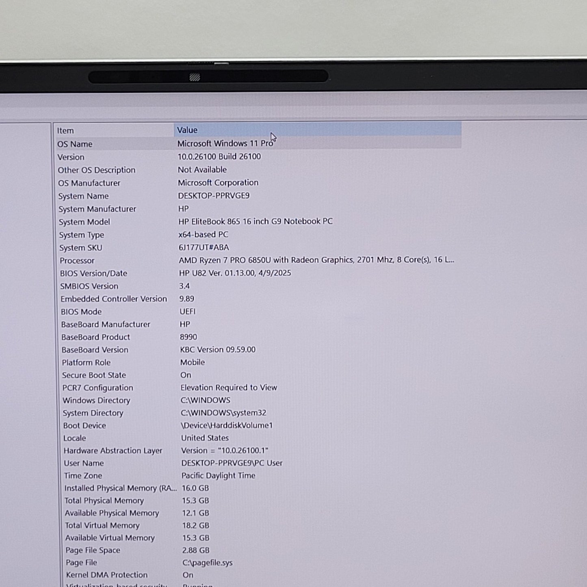587x587 pixels.
Task: Select 'DESKTOP-PPRVGE9' System Name value
Action: click(214, 195)
